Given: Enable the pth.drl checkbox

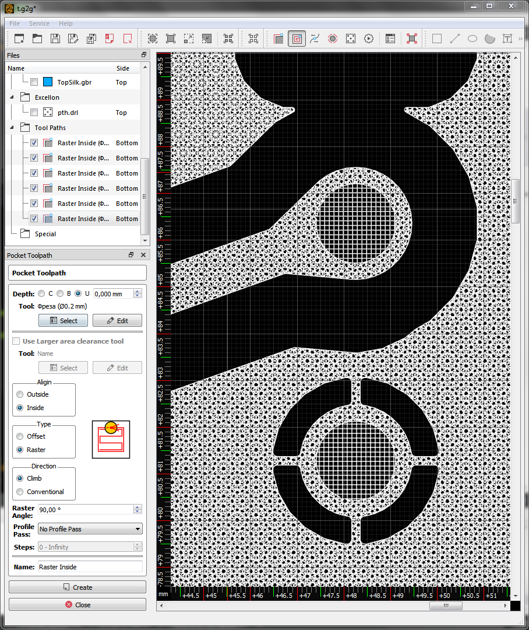Looking at the screenshot, I should click(x=34, y=112).
